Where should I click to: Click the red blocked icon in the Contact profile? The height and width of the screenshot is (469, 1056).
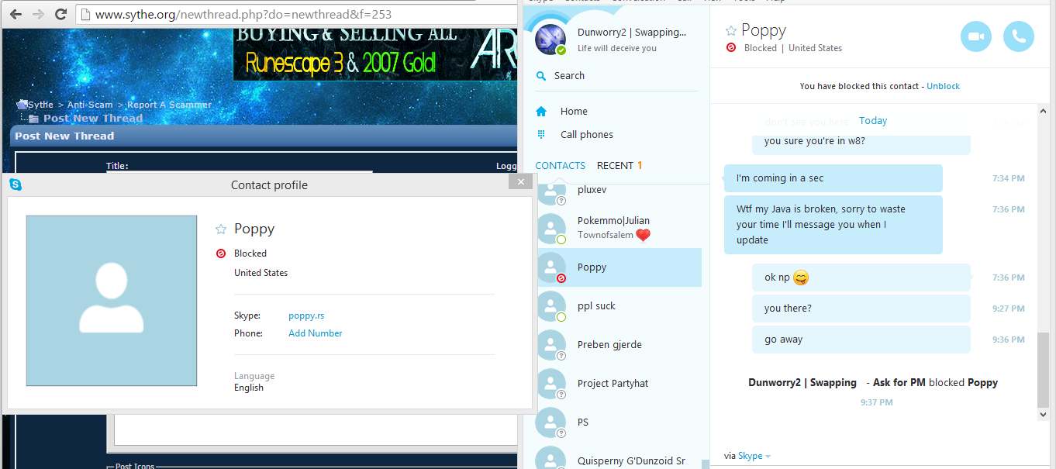(221, 253)
